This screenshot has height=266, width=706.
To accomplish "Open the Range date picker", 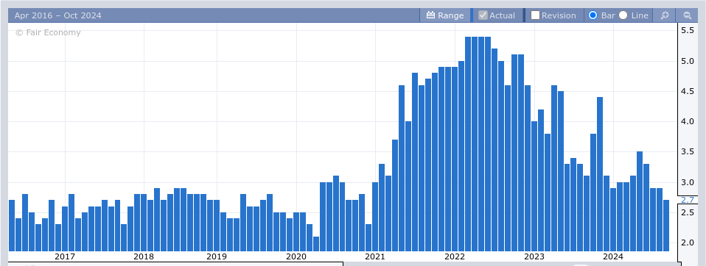I will pos(445,15).
